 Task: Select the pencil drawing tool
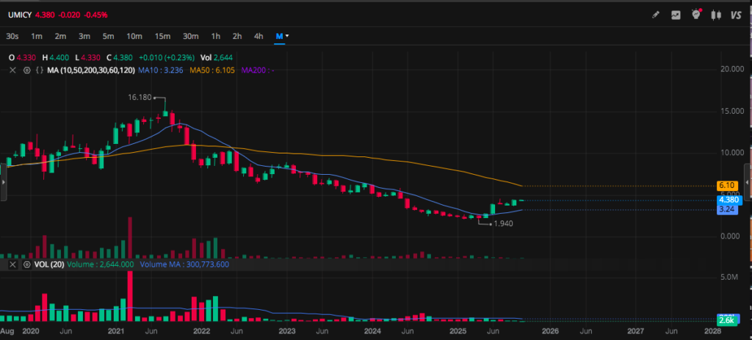coord(656,15)
